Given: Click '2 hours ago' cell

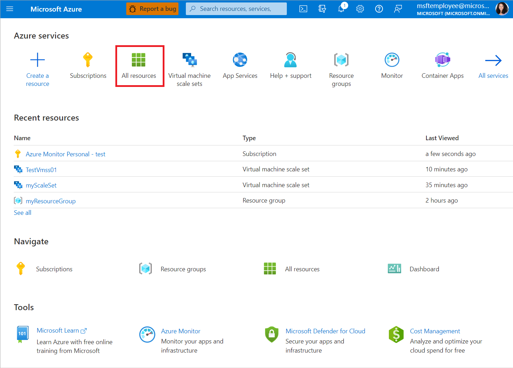Looking at the screenshot, I should coord(441,200).
